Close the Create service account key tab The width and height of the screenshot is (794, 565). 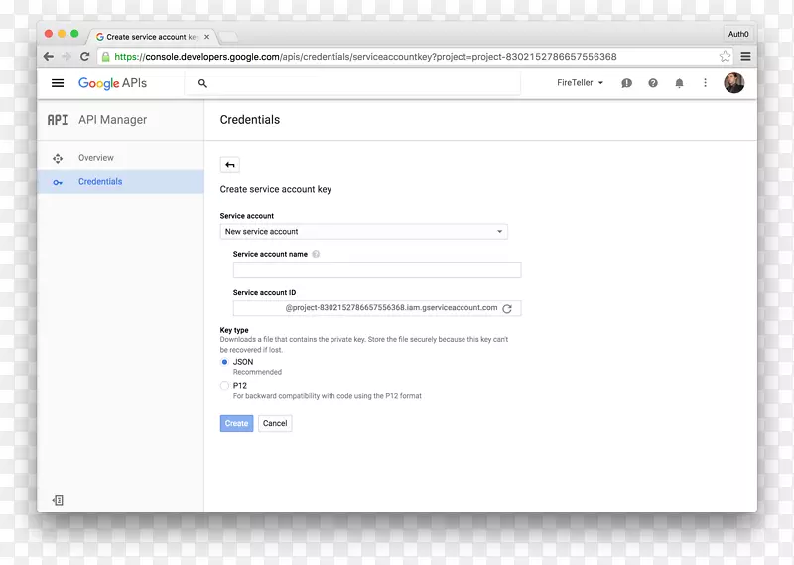pos(206,37)
